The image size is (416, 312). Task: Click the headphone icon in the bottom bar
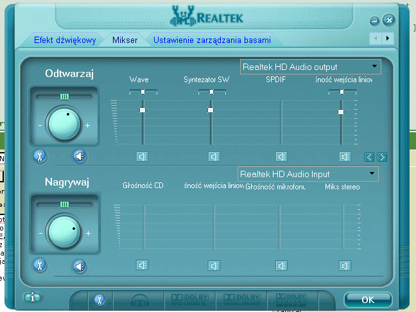140,300
